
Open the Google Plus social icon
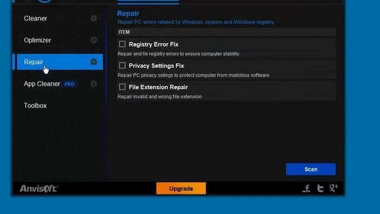point(334,188)
